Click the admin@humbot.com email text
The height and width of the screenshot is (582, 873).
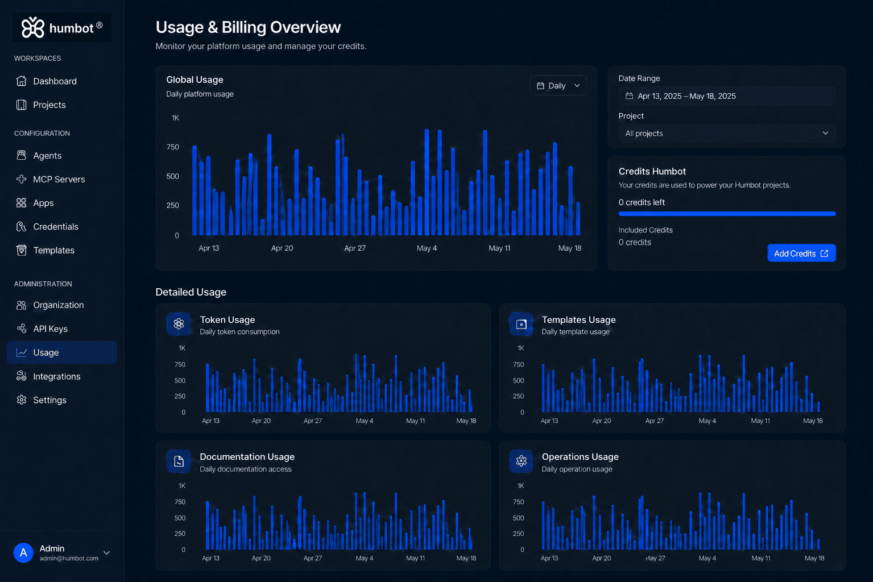69,559
